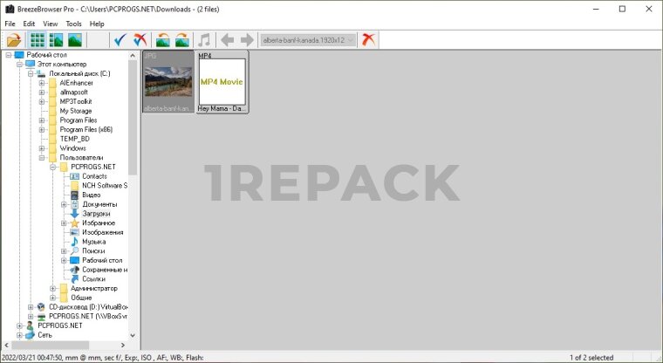Click the music note audio icon
The image size is (663, 363).
204,40
